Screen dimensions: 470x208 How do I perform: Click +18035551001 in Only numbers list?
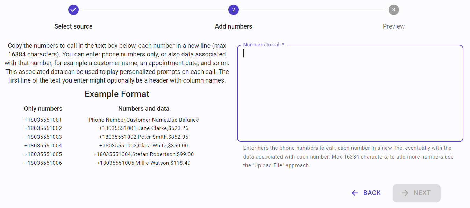[43, 120]
